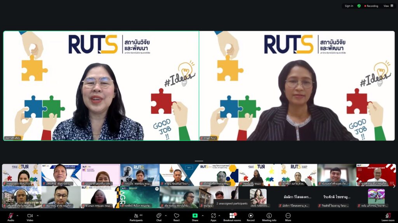Open the Participants panel
This screenshot has width=398, height=223.
tap(136, 217)
